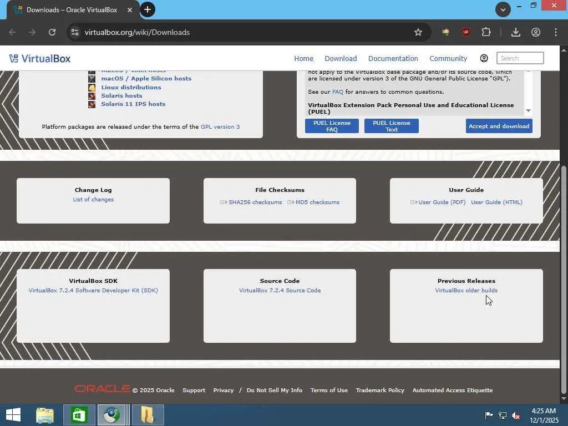
Task: Open the folder app on the taskbar
Action: [148, 415]
